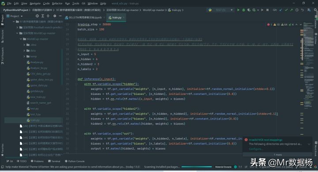Commit changes with Git checkmark icon

[x=286, y=10]
